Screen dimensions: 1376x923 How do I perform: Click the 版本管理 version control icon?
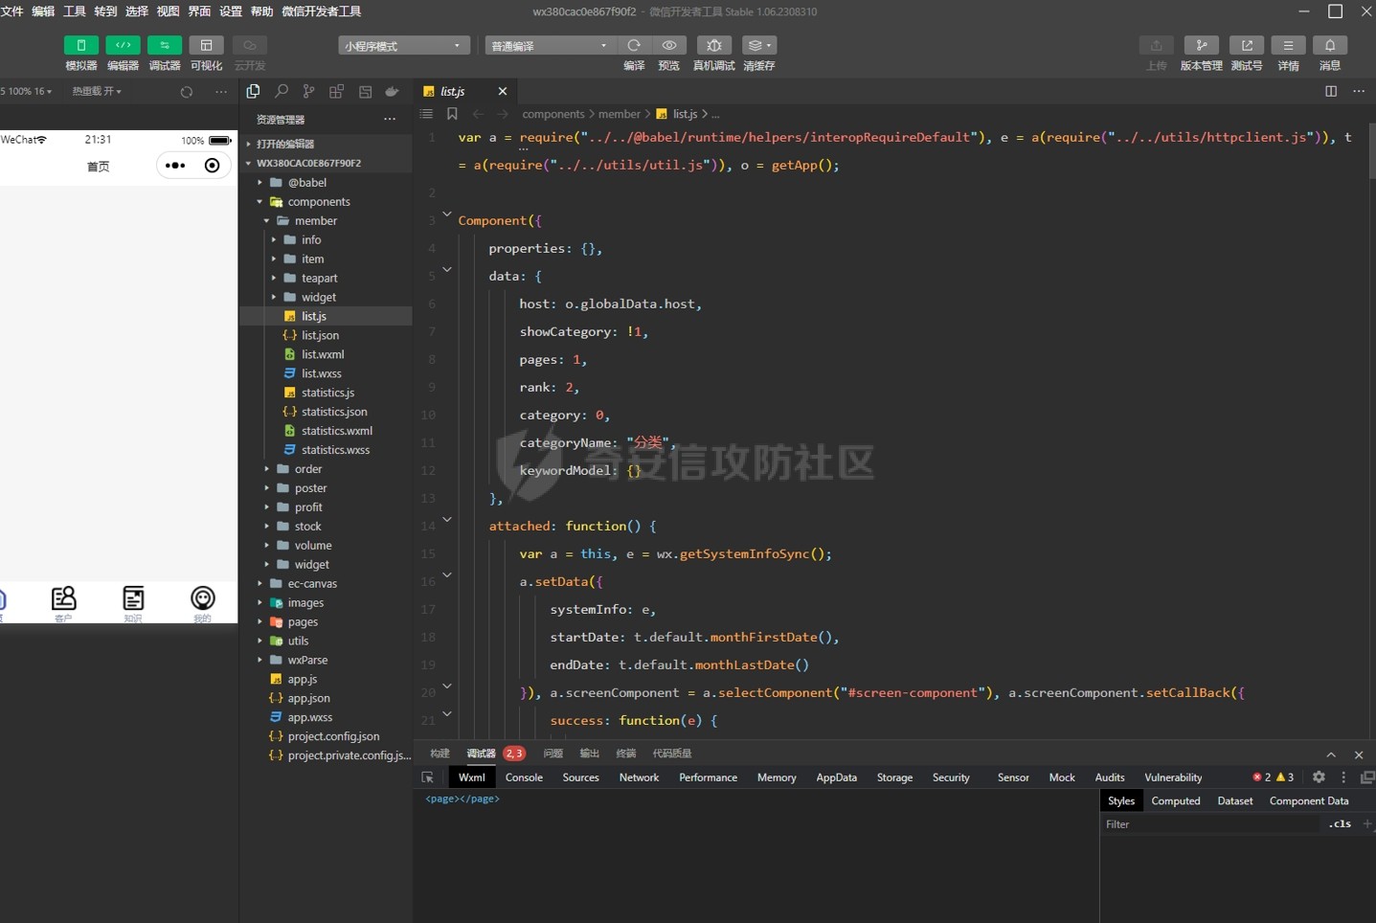click(x=1201, y=45)
